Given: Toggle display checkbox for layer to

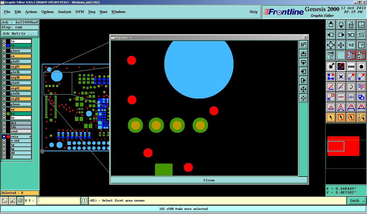Looking at the screenshot, I should (x=4, y=41).
